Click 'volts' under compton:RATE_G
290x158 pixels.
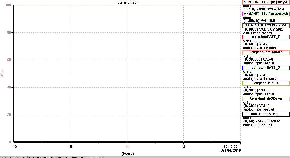click(x=247, y=72)
